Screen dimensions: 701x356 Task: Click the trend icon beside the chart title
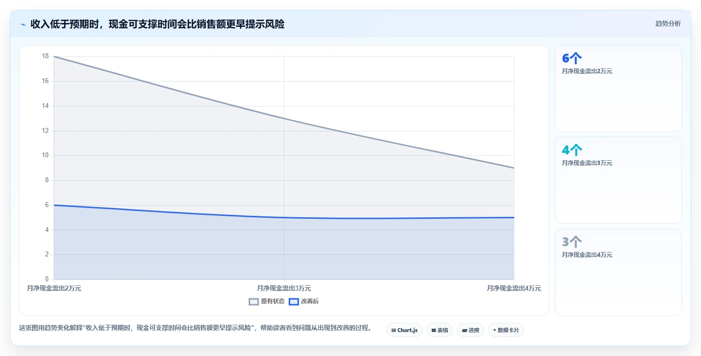(x=23, y=24)
